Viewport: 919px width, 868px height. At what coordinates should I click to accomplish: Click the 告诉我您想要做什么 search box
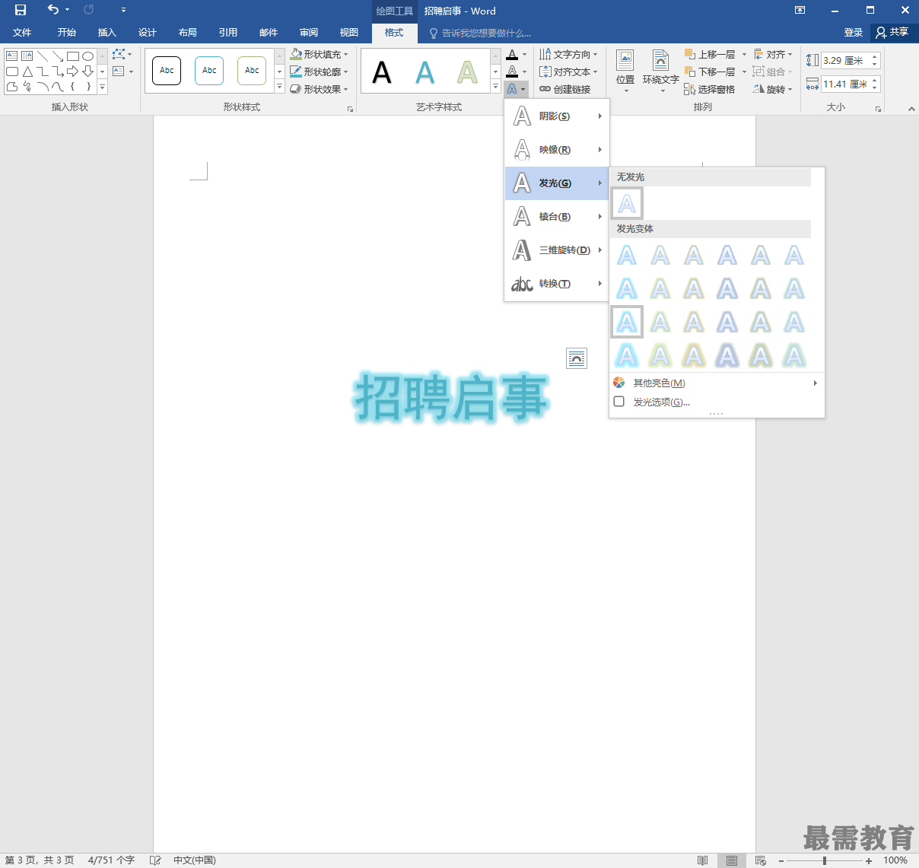coord(480,33)
